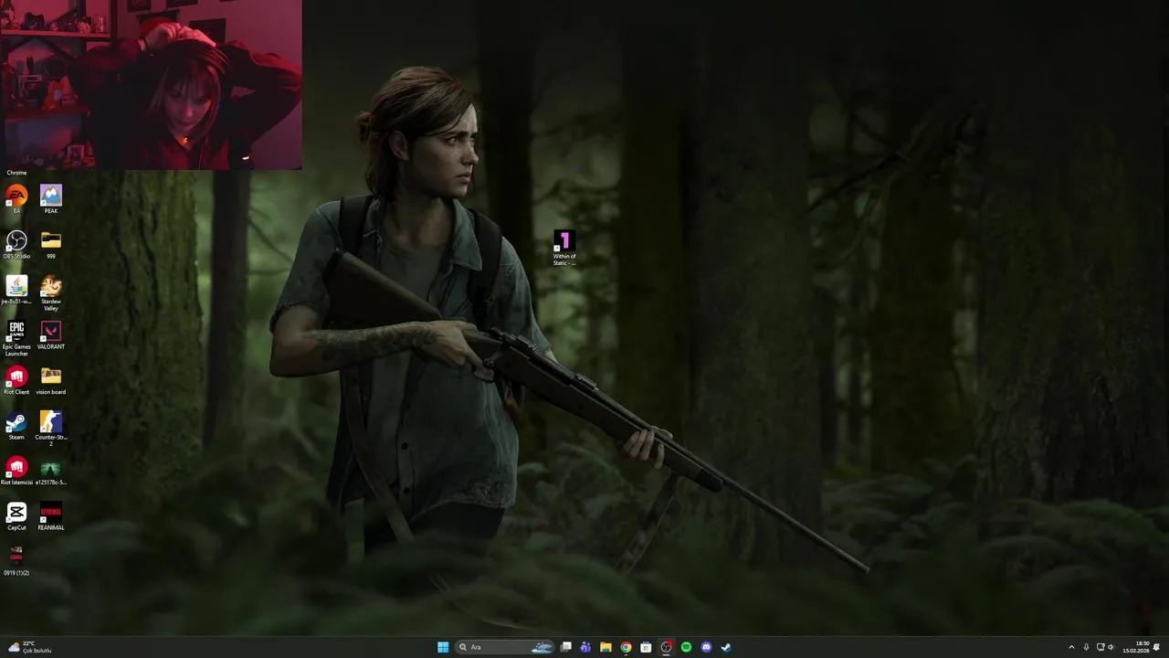The height and width of the screenshot is (658, 1169).
Task: Open the volume control in system tray
Action: [1111, 647]
